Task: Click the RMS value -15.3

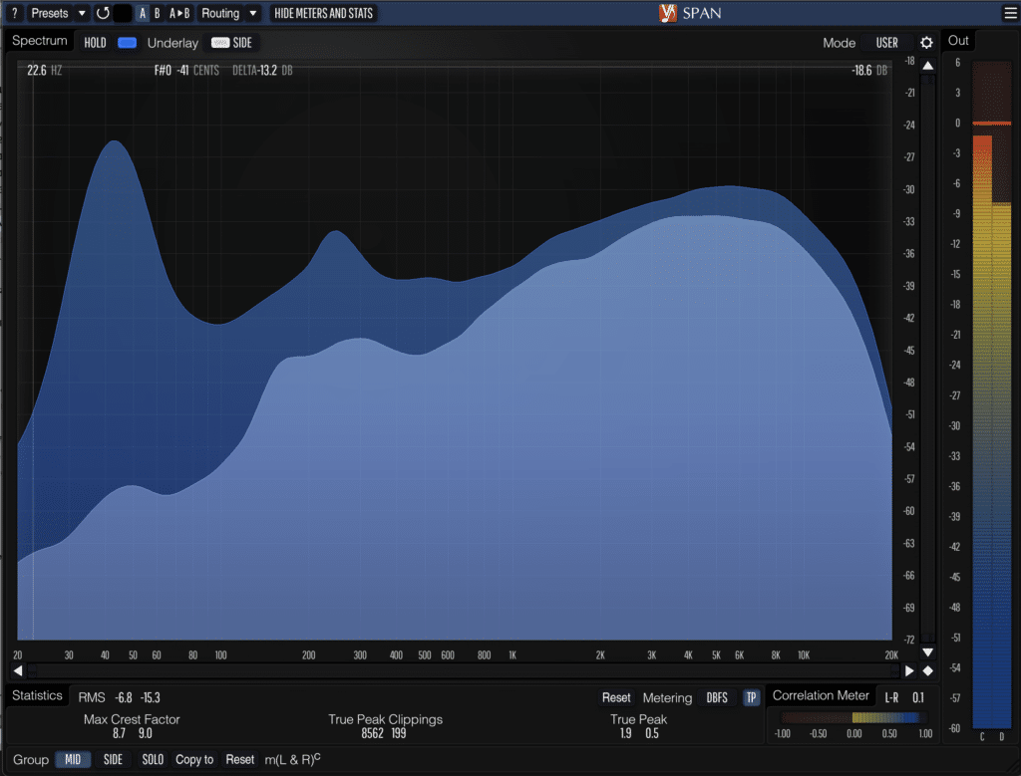Action: (151, 698)
